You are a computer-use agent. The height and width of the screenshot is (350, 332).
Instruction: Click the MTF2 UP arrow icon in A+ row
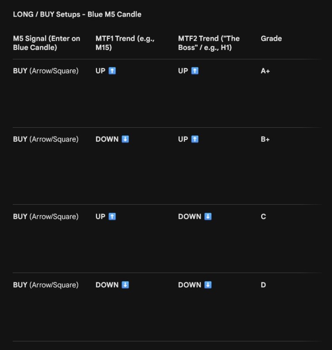(195, 71)
